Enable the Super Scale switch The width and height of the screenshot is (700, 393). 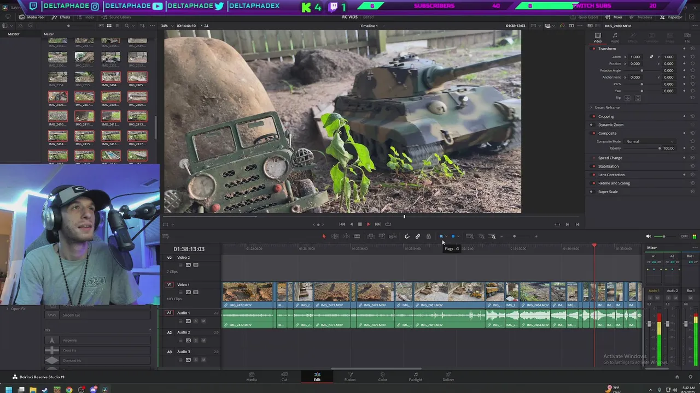coord(593,192)
